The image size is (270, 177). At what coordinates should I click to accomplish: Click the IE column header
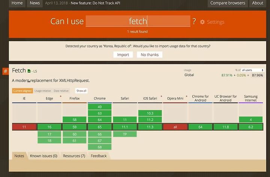(24, 98)
